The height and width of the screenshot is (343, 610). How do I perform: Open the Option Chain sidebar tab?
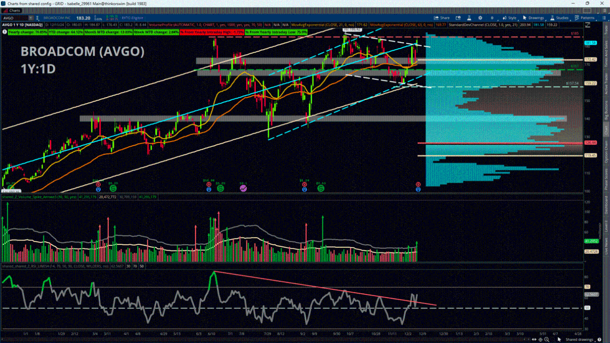[x=606, y=152]
